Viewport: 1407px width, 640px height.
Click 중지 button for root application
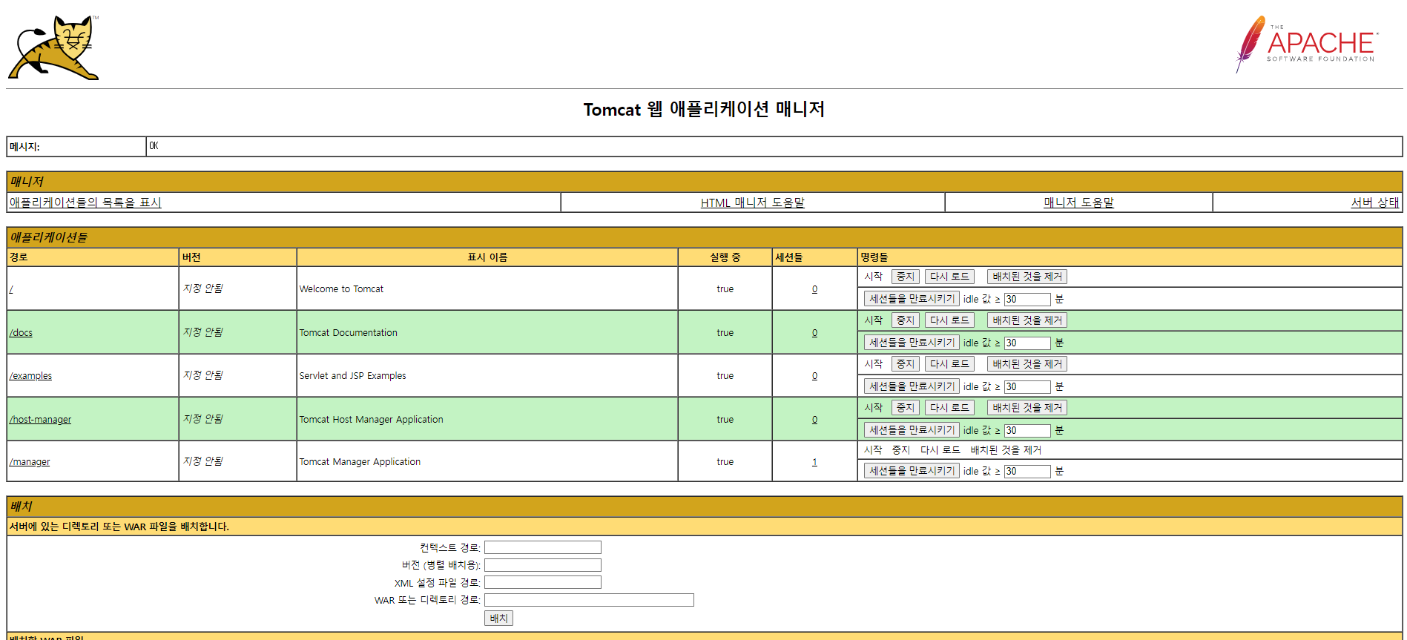click(906, 277)
